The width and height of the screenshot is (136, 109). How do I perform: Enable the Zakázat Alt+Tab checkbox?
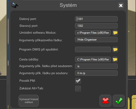point(78,89)
